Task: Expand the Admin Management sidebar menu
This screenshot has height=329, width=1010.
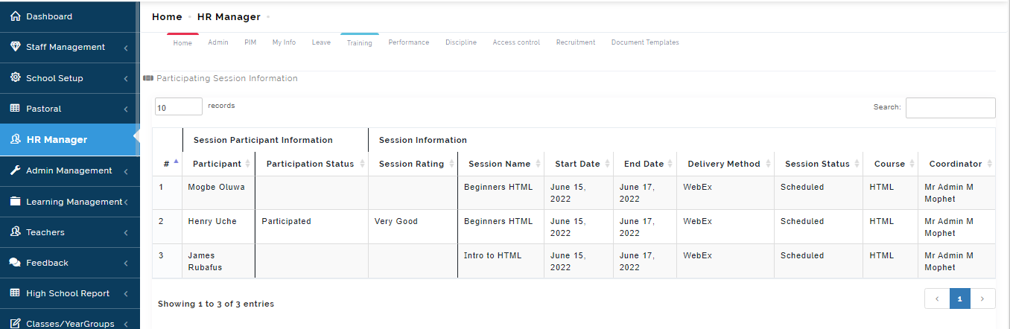Action: (126, 171)
